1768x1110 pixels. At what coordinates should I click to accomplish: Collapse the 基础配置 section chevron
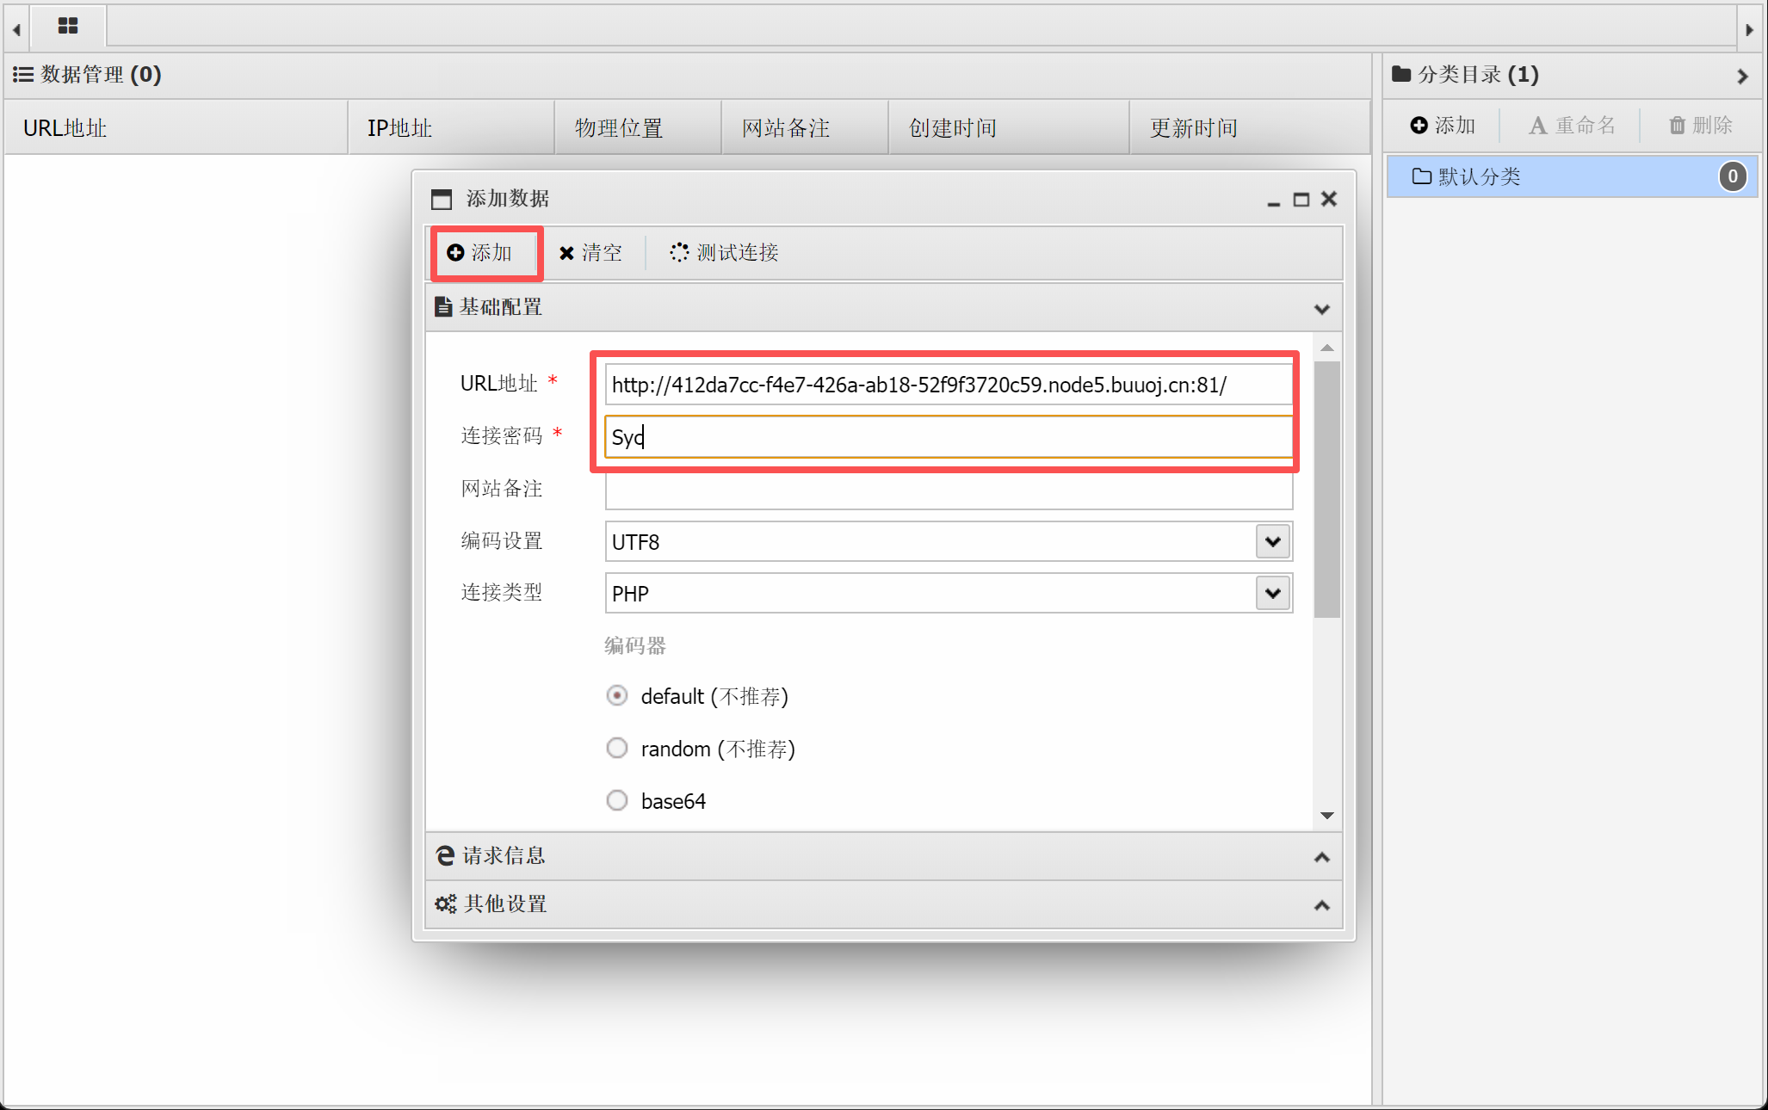[1322, 309]
